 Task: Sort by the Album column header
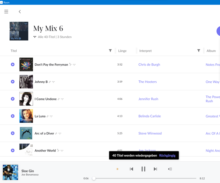tap(211, 51)
